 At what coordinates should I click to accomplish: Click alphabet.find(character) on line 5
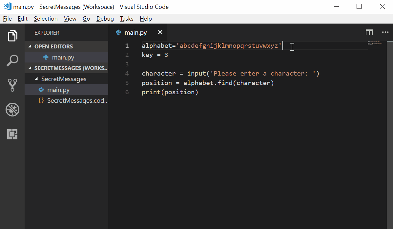pyautogui.click(x=229, y=83)
